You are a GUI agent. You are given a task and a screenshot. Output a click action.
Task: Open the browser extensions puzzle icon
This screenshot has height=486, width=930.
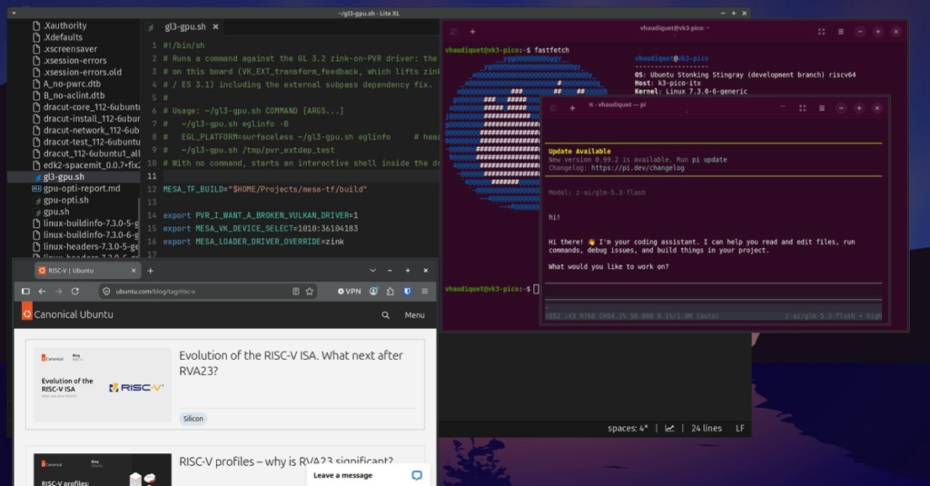point(391,292)
